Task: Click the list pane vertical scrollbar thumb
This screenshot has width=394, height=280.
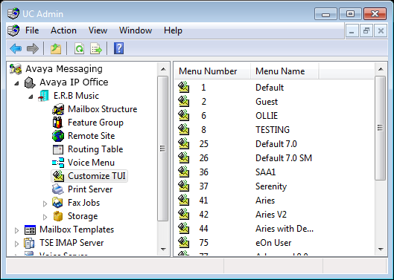Action: point(381,128)
